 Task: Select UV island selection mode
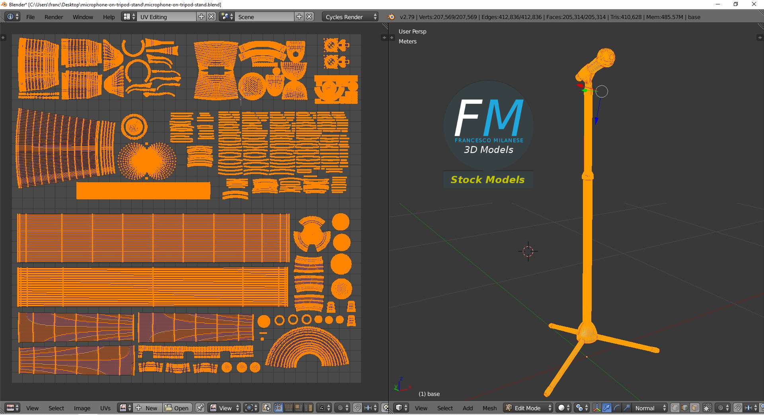308,408
